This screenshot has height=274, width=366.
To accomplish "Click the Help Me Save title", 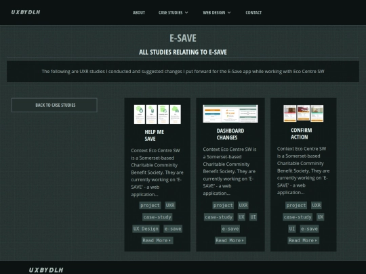I will point(155,135).
